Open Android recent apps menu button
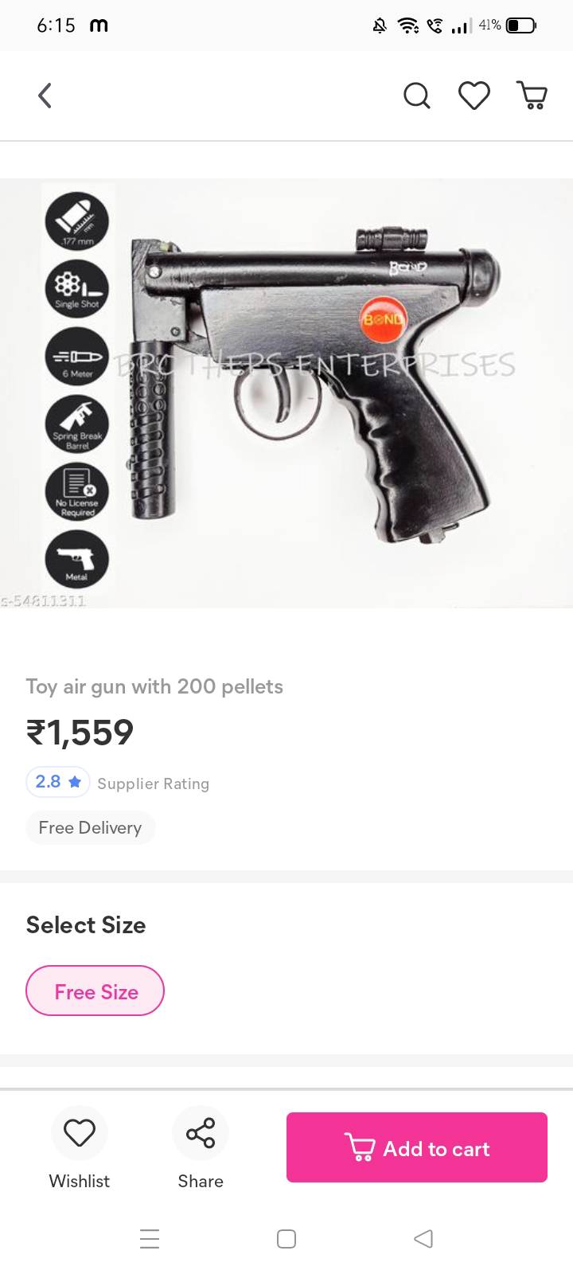 click(x=150, y=1238)
